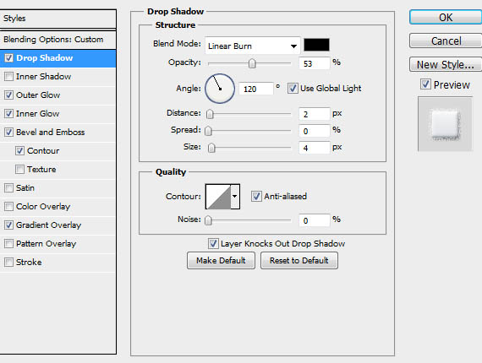Click the New Style button
Screen dimensions: 482x363
tap(446, 64)
